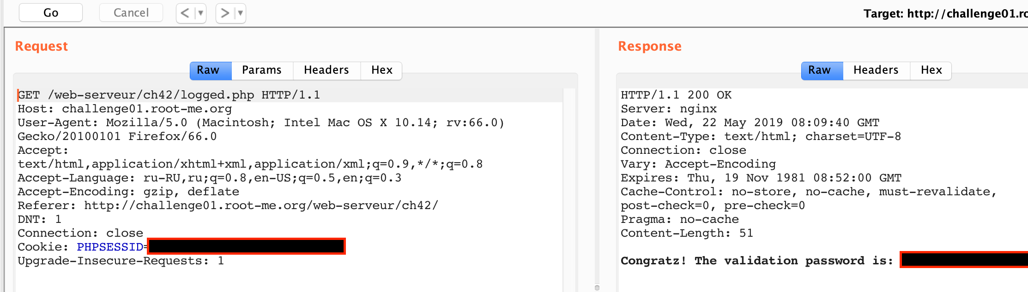Screen dimensions: 1028x292
Task: Select the back navigation arrow
Action: point(184,13)
